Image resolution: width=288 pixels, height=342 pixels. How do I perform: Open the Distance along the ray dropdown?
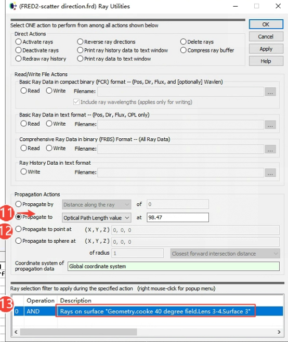pos(97,205)
